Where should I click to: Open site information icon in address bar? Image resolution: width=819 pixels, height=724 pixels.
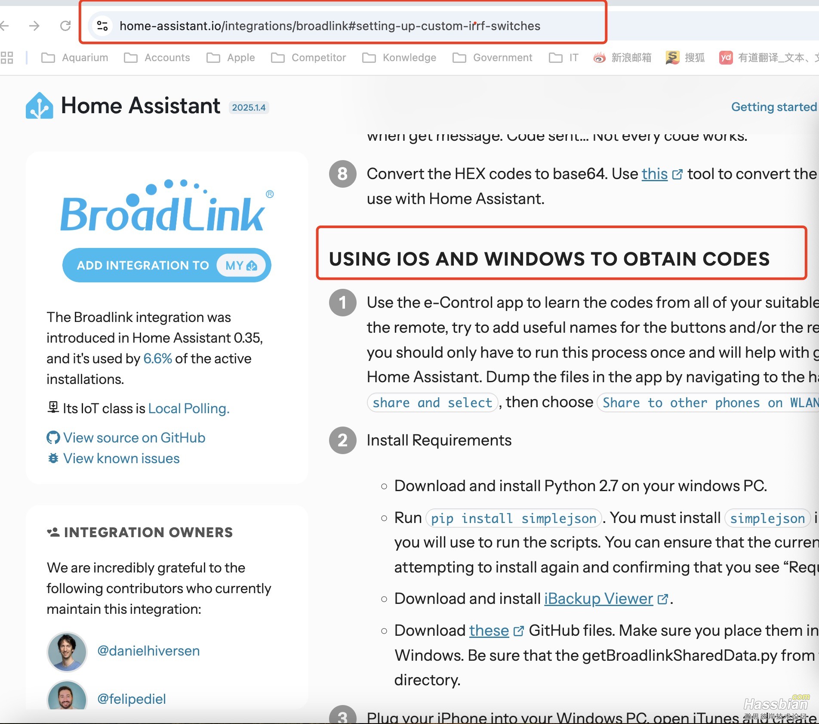(102, 26)
